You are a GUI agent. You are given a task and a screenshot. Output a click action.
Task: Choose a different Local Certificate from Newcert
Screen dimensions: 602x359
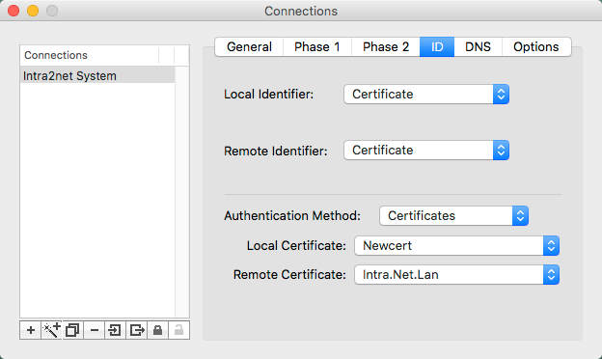(x=456, y=246)
